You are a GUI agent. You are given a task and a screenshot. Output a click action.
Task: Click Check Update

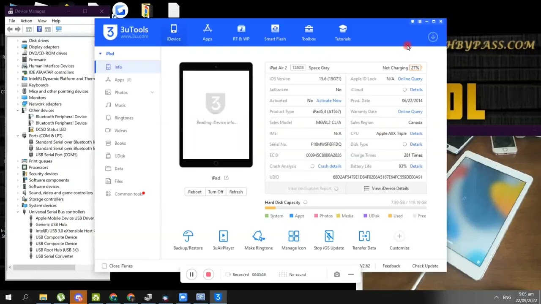click(x=425, y=266)
